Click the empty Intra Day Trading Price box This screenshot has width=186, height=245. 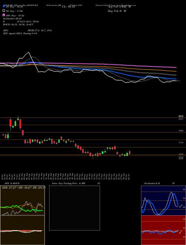[74, 208]
